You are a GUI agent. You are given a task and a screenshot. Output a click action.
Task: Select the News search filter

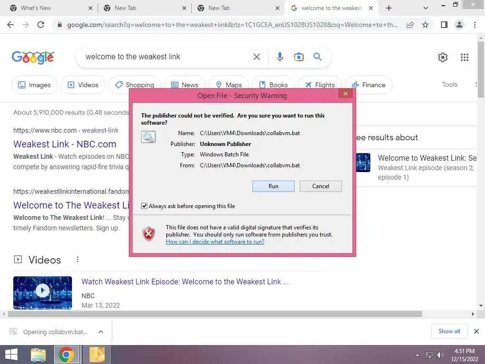185,85
